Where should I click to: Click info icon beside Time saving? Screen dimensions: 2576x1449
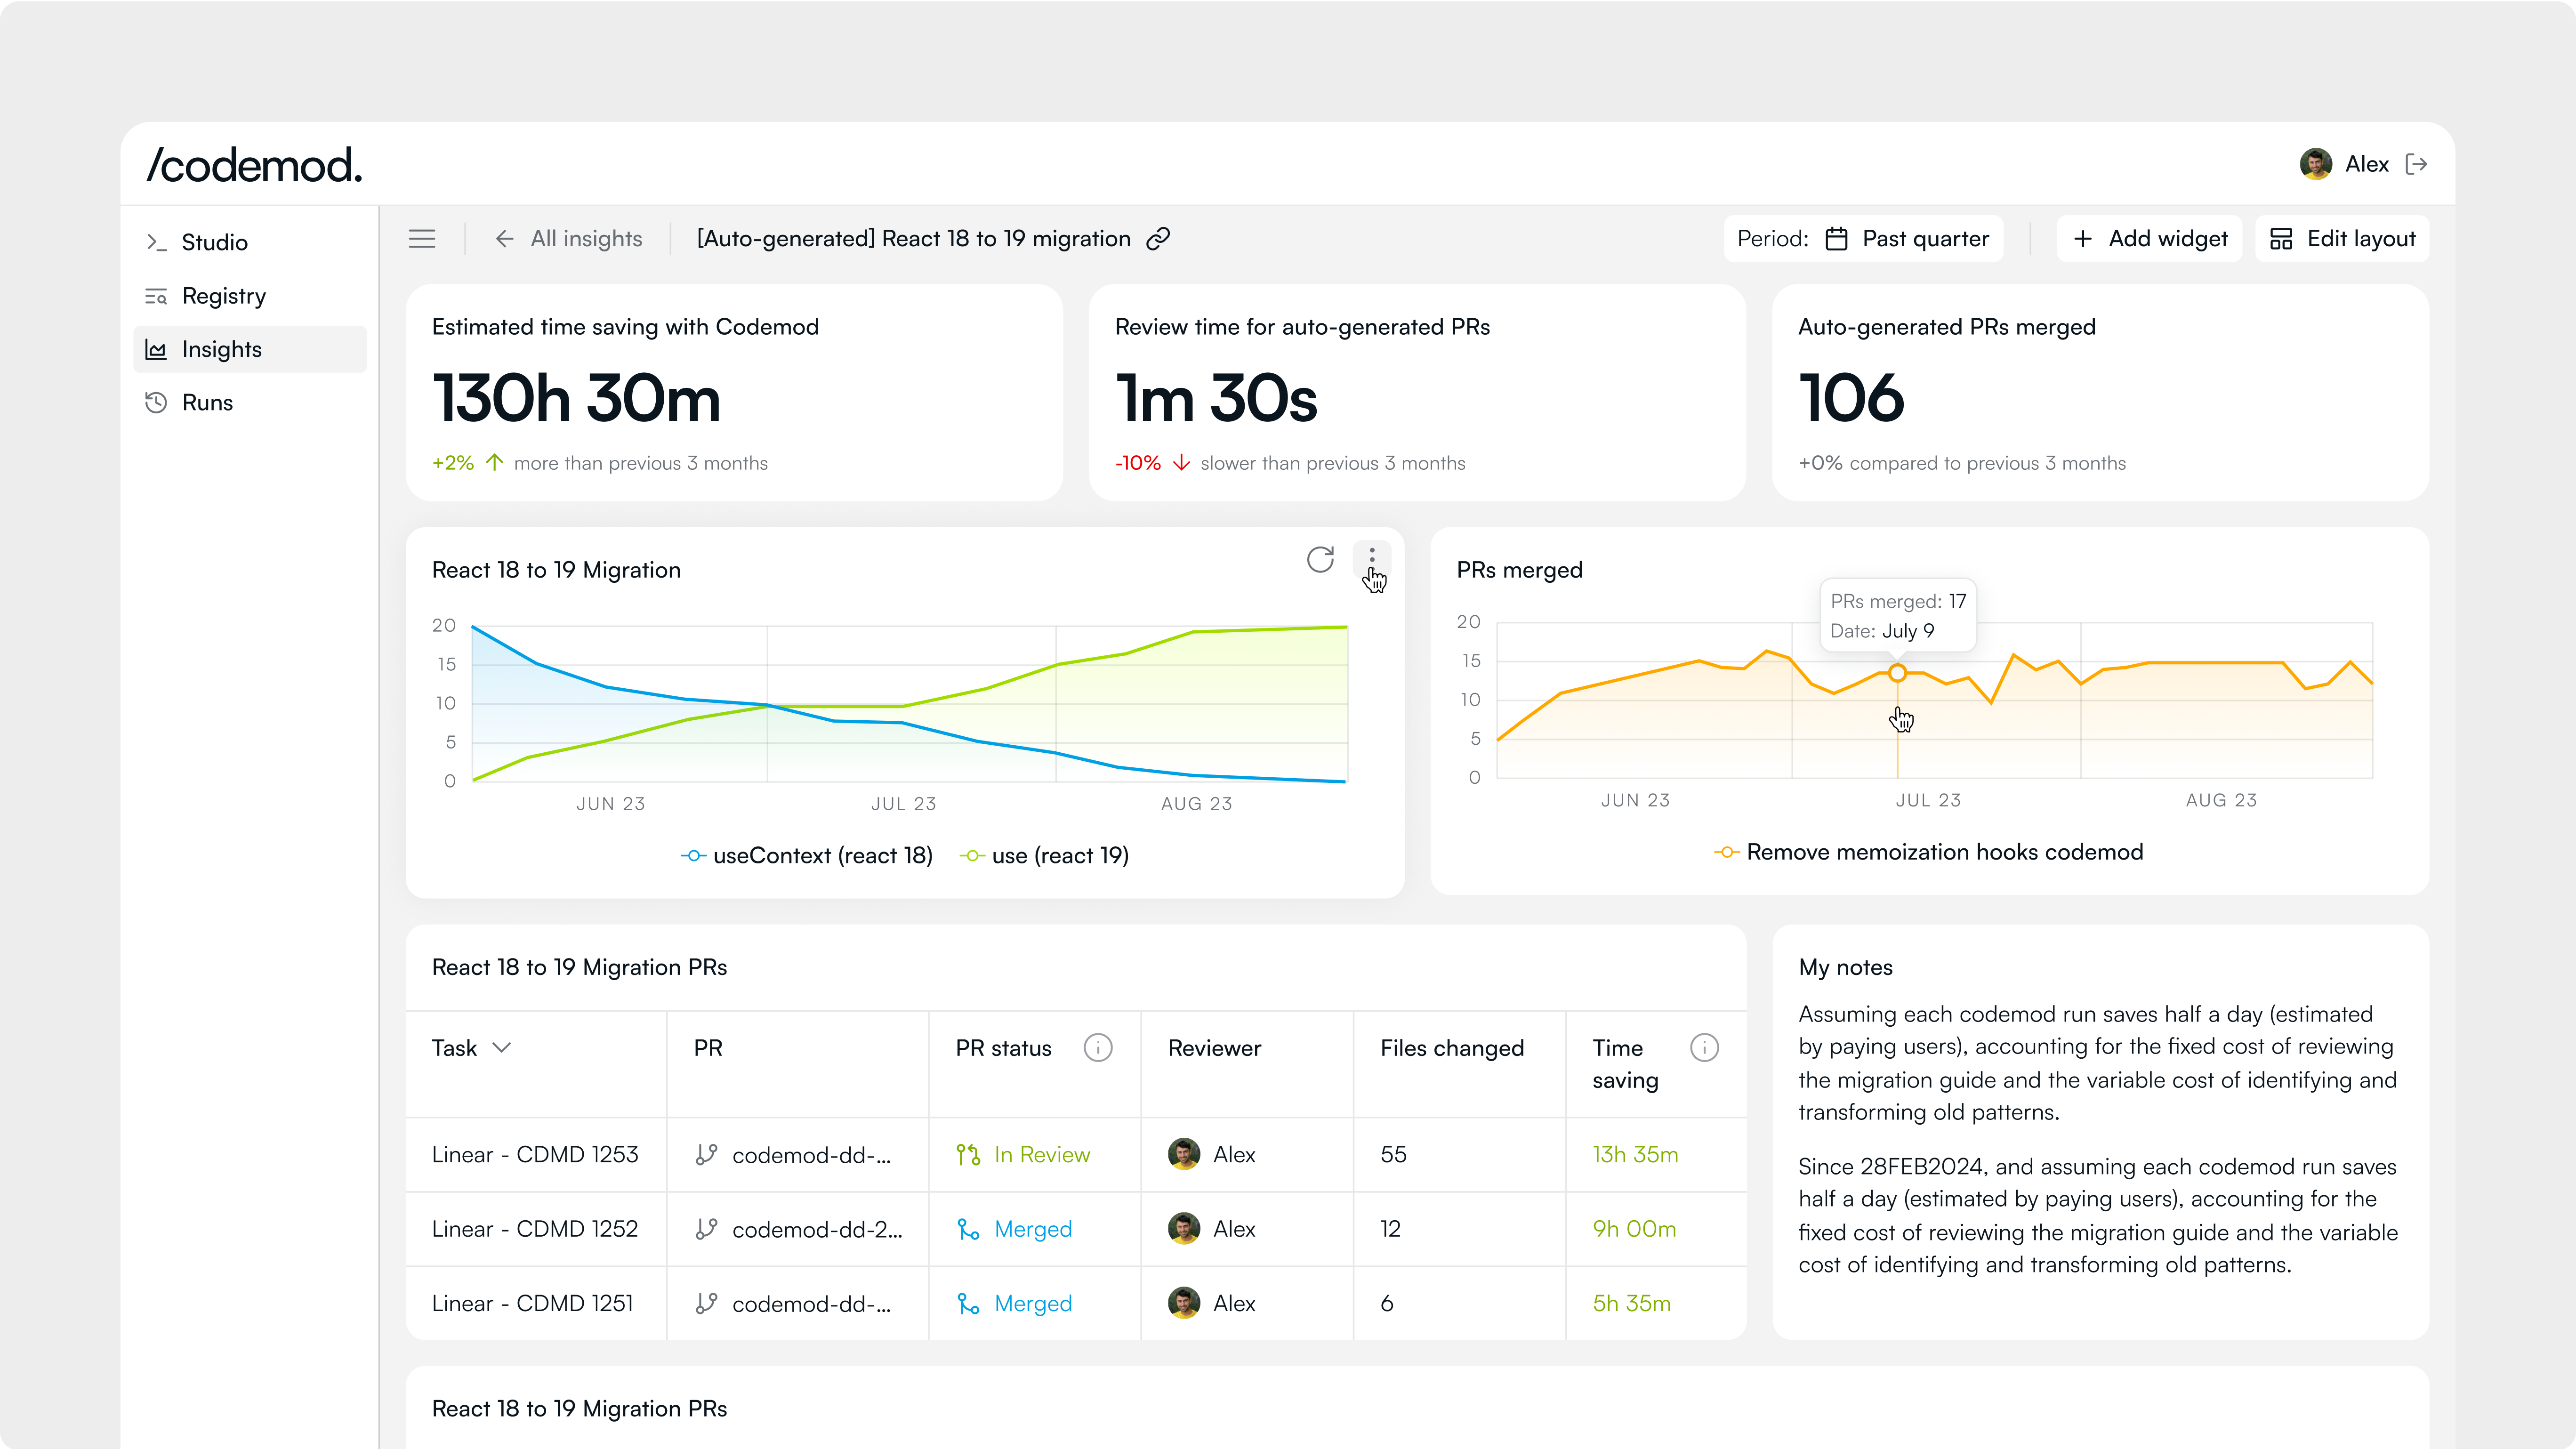pos(1704,1048)
